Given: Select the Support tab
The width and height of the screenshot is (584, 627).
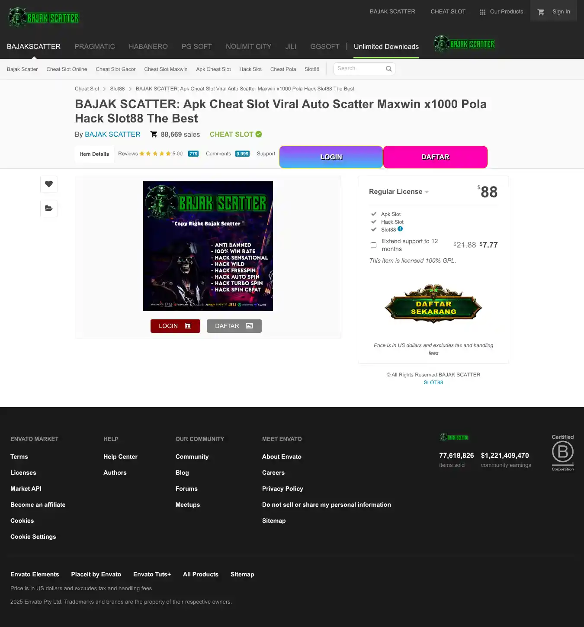Looking at the screenshot, I should tap(266, 154).
